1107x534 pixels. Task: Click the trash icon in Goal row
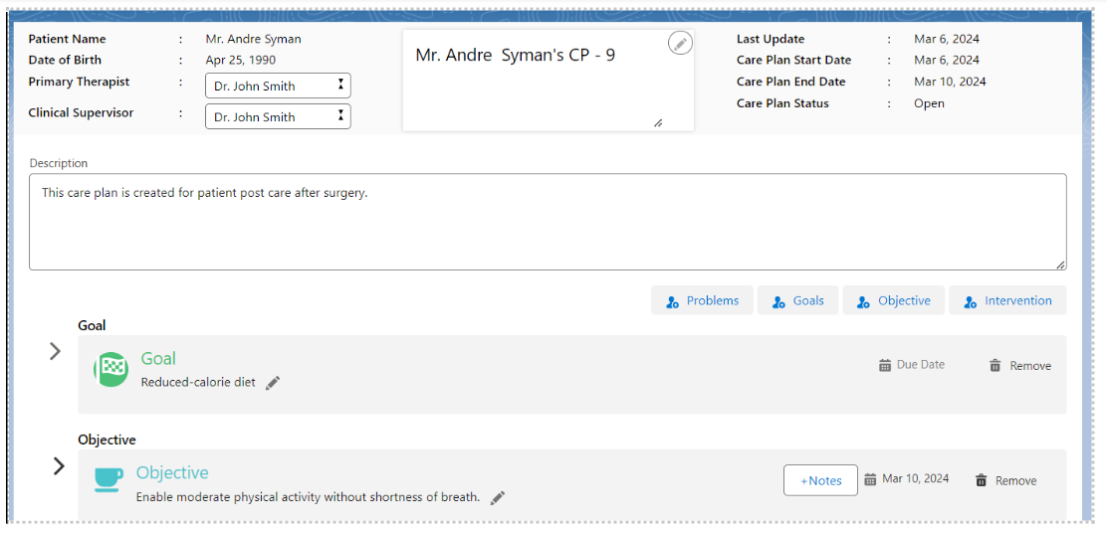tap(996, 366)
